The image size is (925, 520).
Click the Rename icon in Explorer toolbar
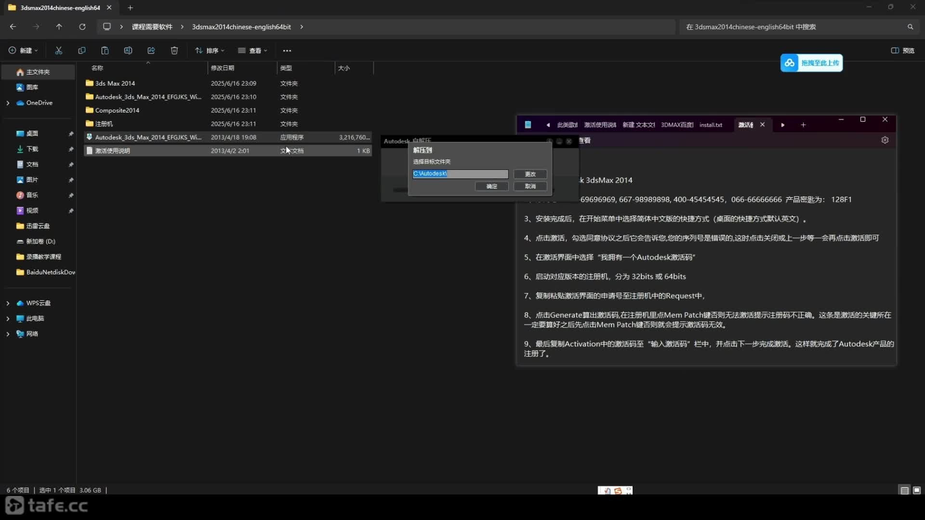tap(128, 51)
